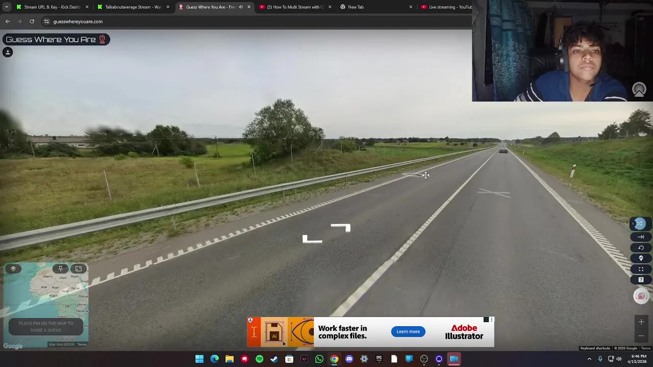
Task: Open Microsoft Edge from the taskbar
Action: (214, 359)
